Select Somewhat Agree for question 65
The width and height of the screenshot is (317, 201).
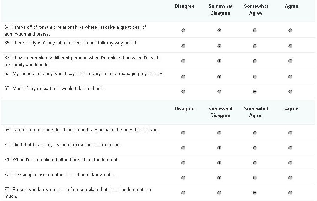(x=255, y=46)
